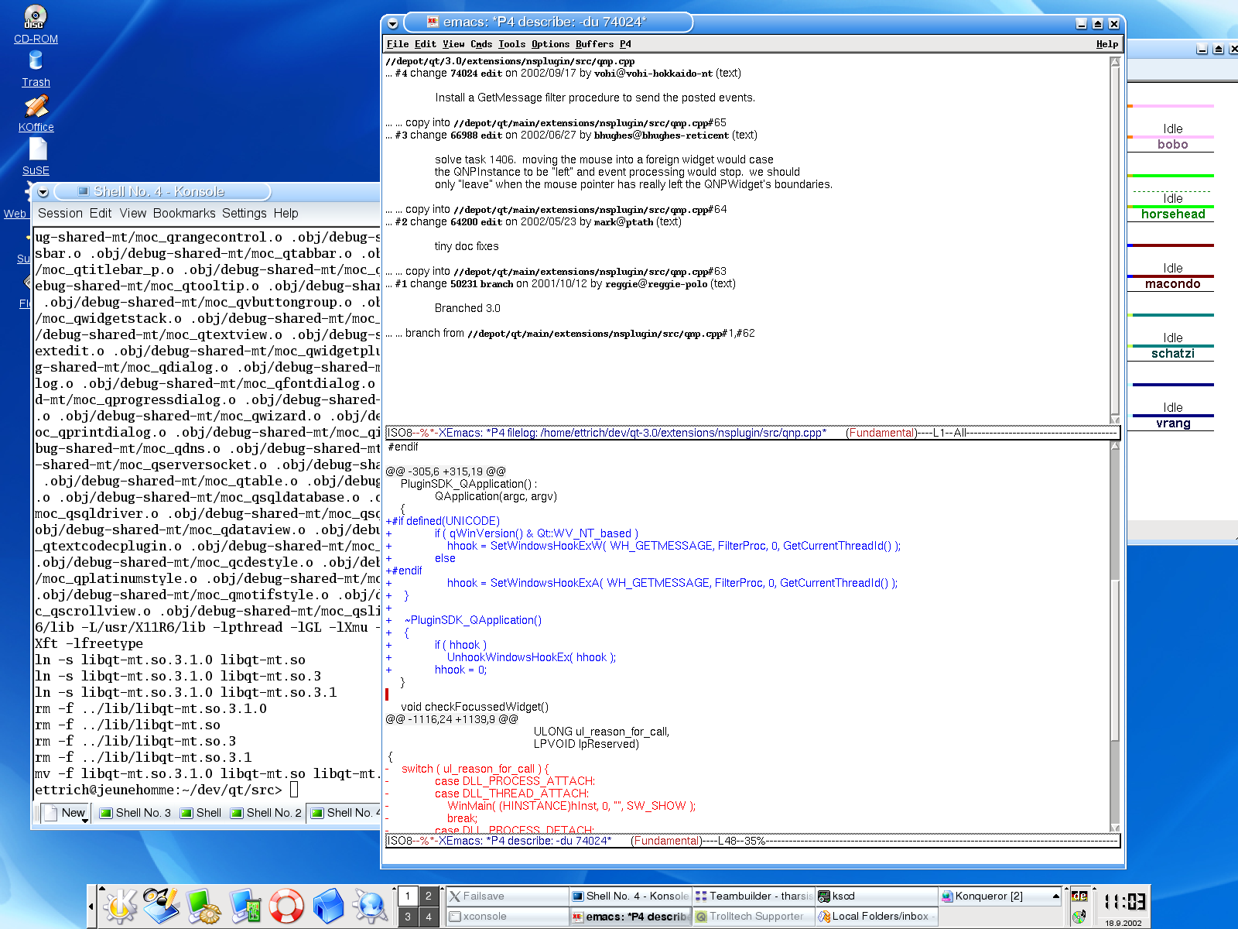Open Session menu in Konsole
The image size is (1238, 929).
tap(60, 213)
